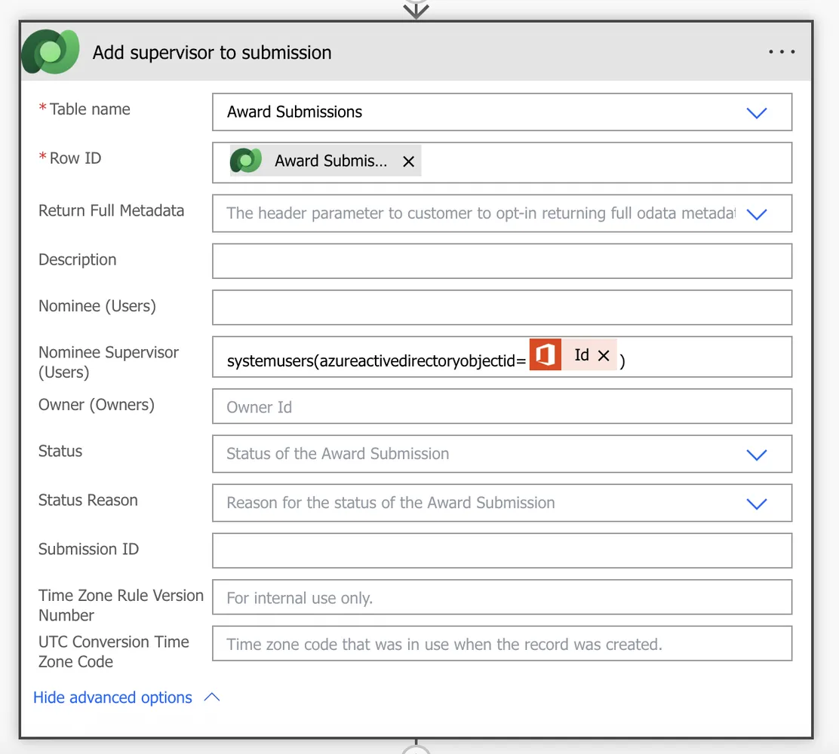Open the Table name dropdown
839x754 pixels.
click(756, 112)
